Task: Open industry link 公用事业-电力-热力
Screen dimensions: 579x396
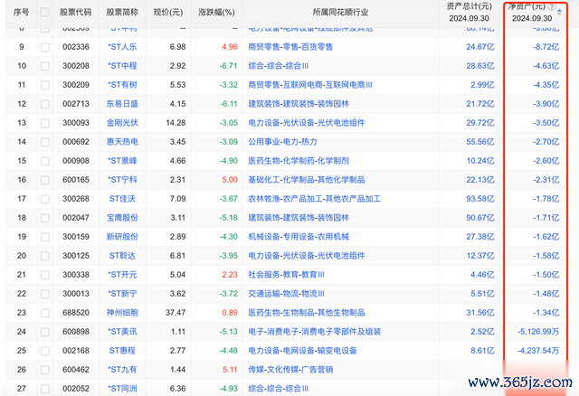Action: [x=284, y=141]
